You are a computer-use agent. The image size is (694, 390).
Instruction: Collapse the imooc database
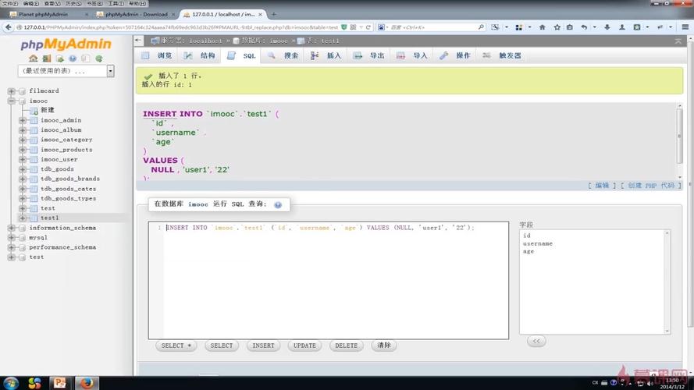11,101
